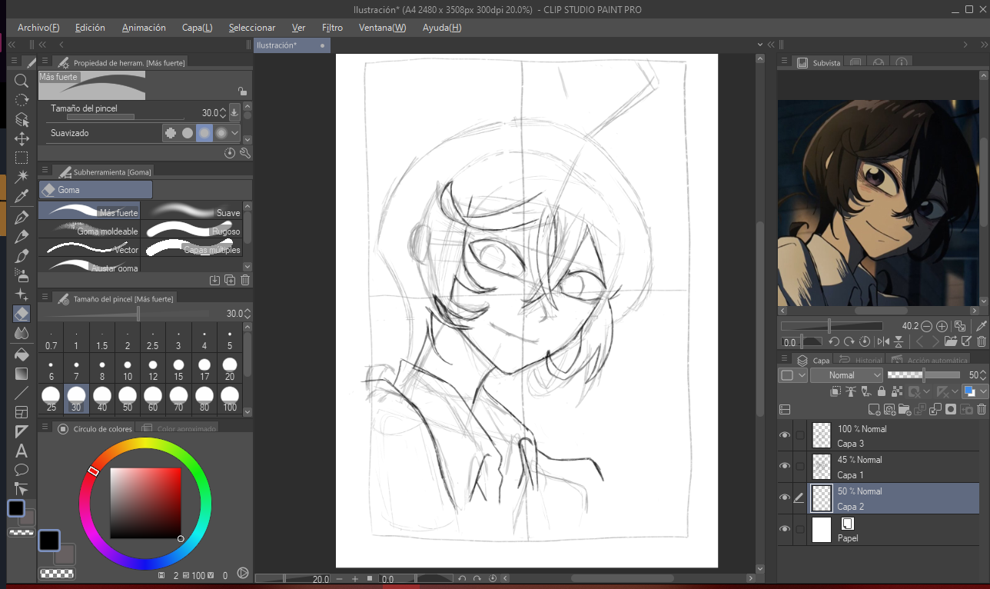Choose the Text tool
990x589 pixels.
[x=22, y=451]
